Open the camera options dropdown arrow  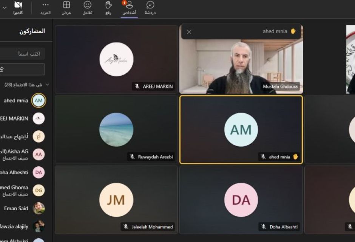4,8
